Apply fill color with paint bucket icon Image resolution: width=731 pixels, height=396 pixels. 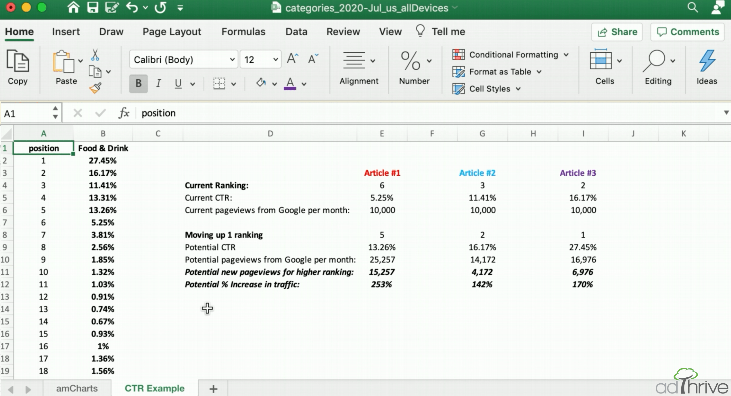tap(261, 83)
